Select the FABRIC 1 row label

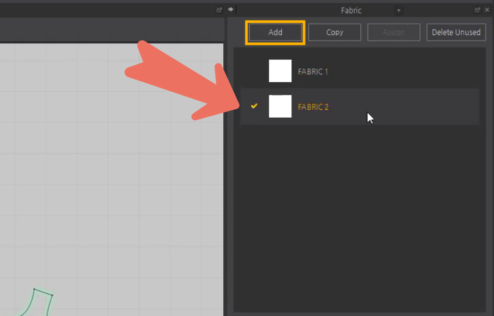313,72
